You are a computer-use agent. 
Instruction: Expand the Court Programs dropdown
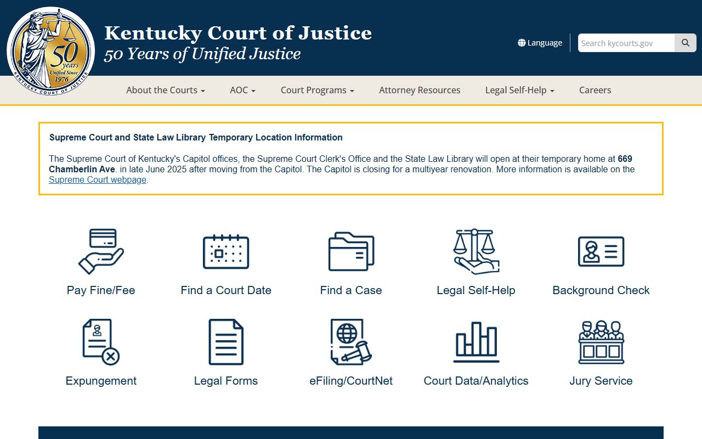click(x=318, y=90)
